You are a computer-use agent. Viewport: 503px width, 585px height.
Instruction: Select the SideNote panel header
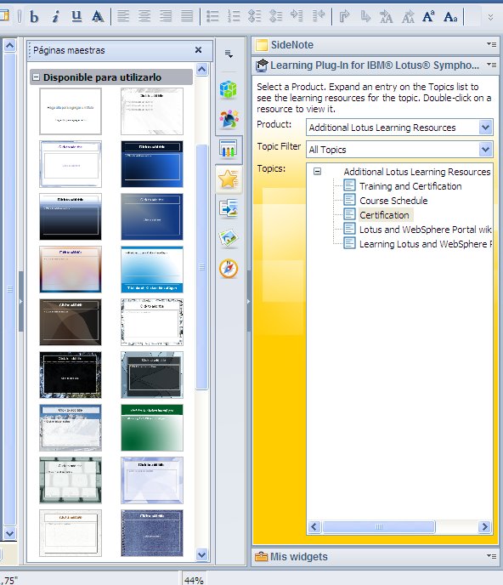[x=375, y=45]
